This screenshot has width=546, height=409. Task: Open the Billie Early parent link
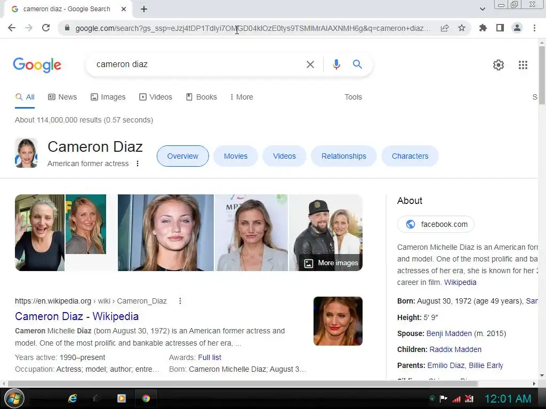click(x=486, y=365)
